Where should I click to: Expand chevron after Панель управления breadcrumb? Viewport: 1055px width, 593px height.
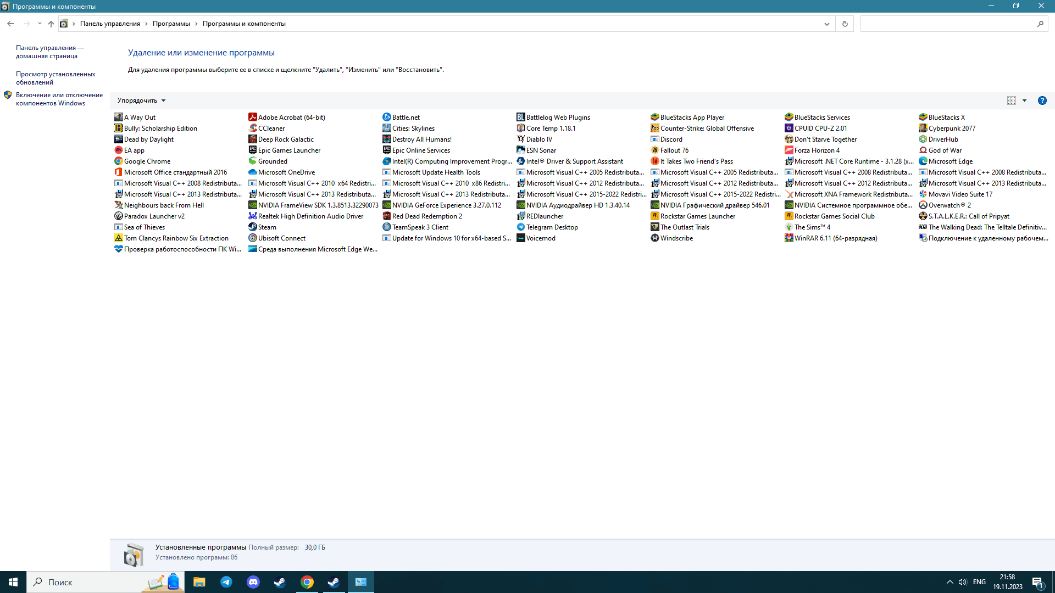[x=146, y=24]
